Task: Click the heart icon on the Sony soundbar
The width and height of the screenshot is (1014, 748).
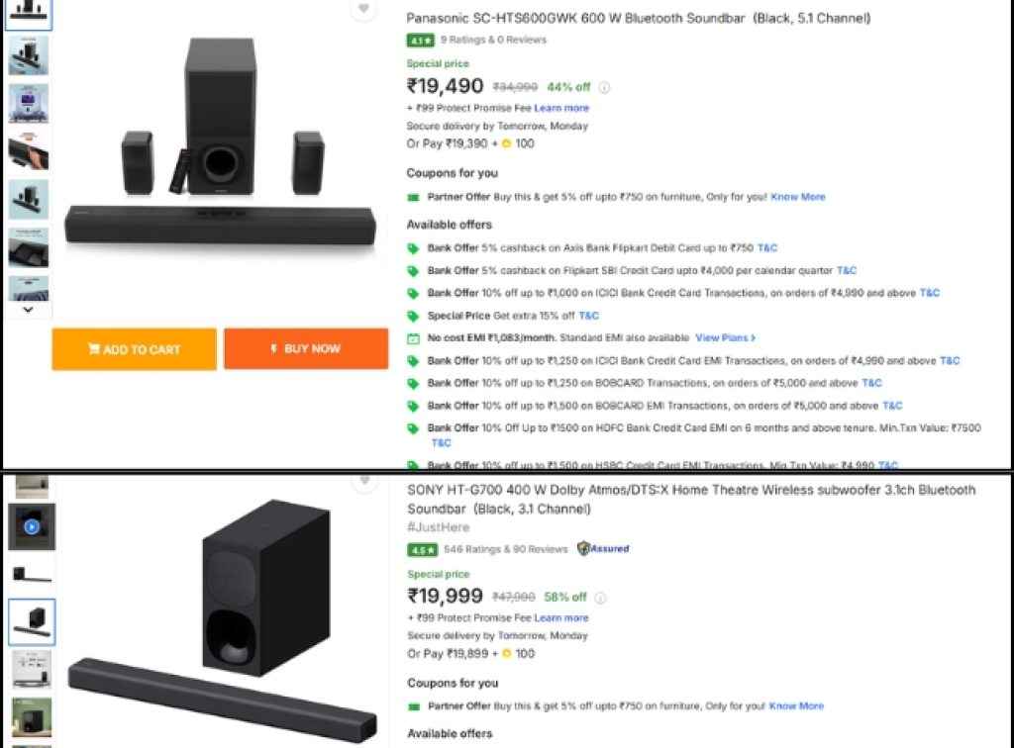Action: pos(364,484)
